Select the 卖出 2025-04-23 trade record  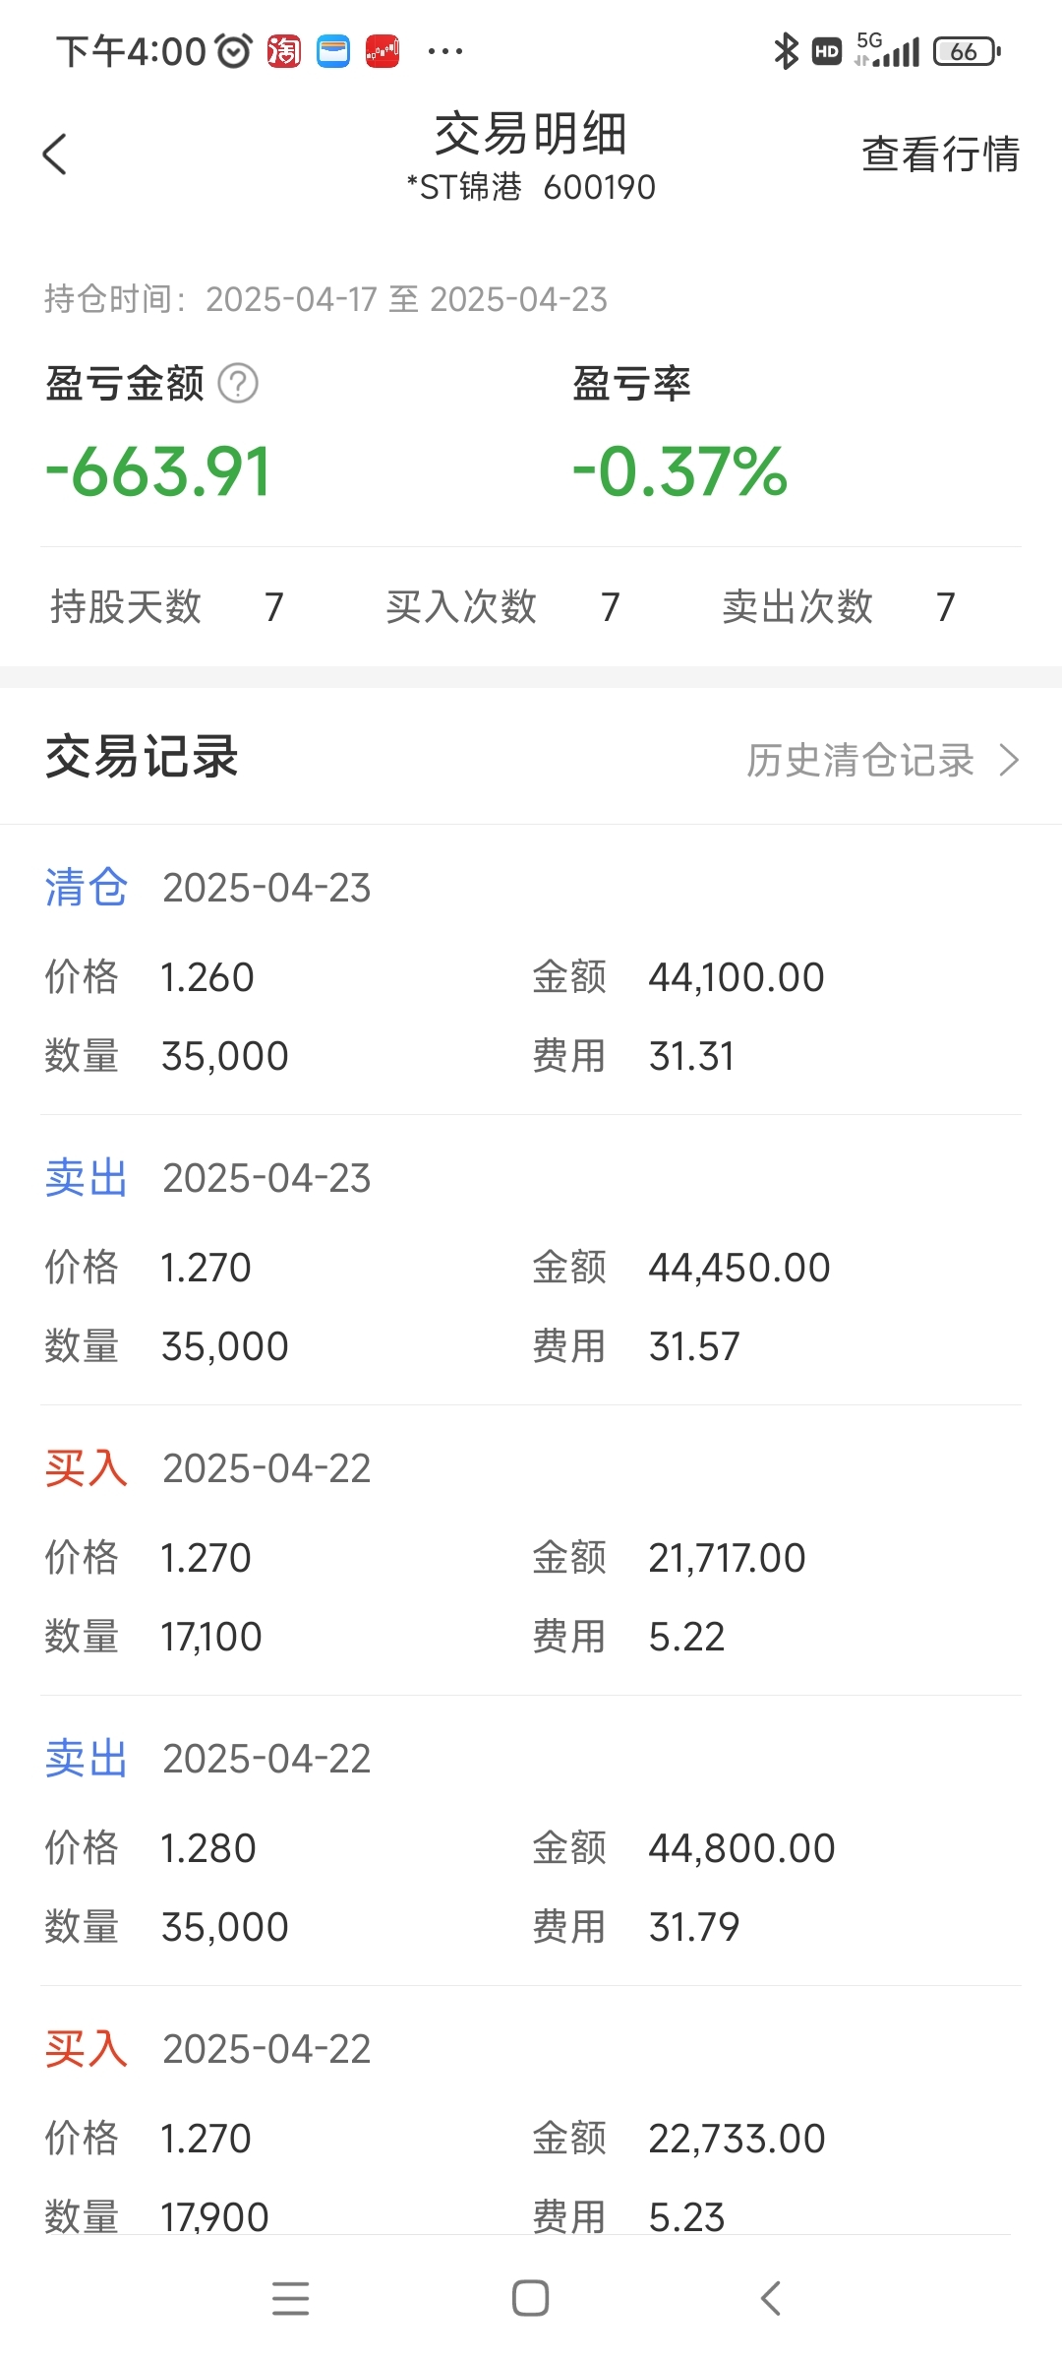coord(531,1261)
